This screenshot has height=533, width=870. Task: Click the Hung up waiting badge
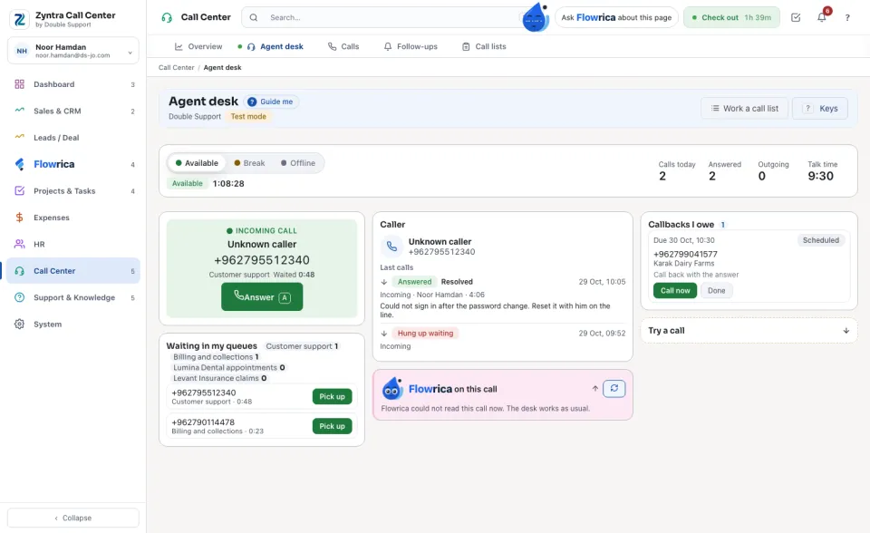tap(425, 334)
